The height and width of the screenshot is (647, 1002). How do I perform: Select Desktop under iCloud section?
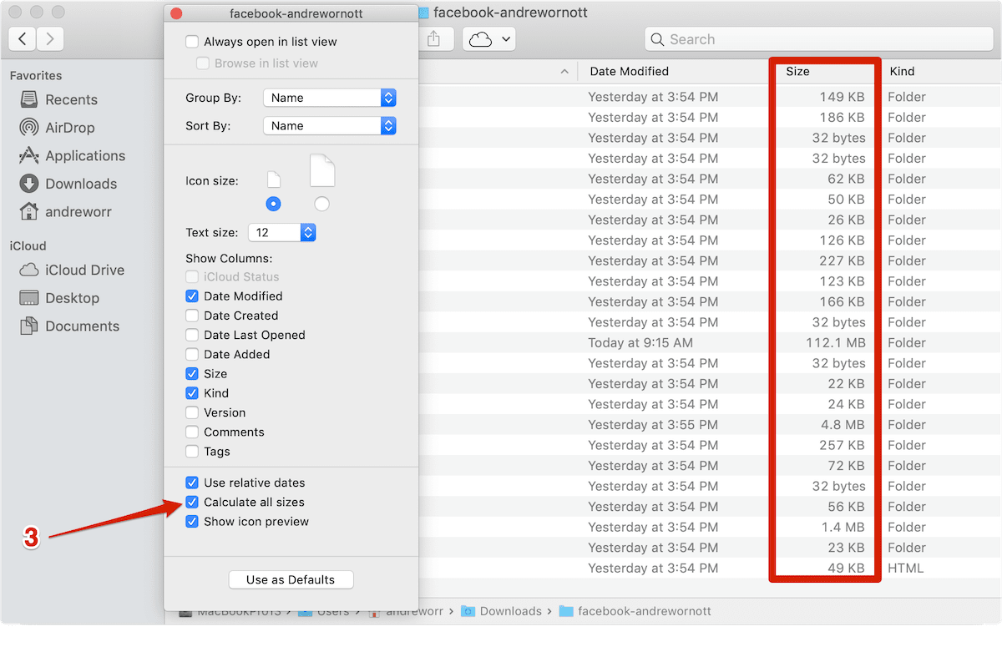click(x=73, y=297)
